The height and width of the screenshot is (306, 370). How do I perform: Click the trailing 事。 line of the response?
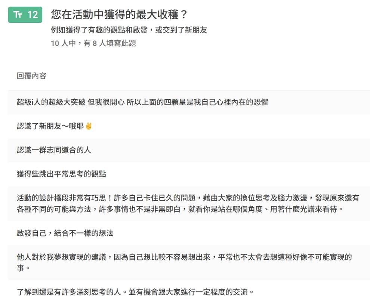21,268
